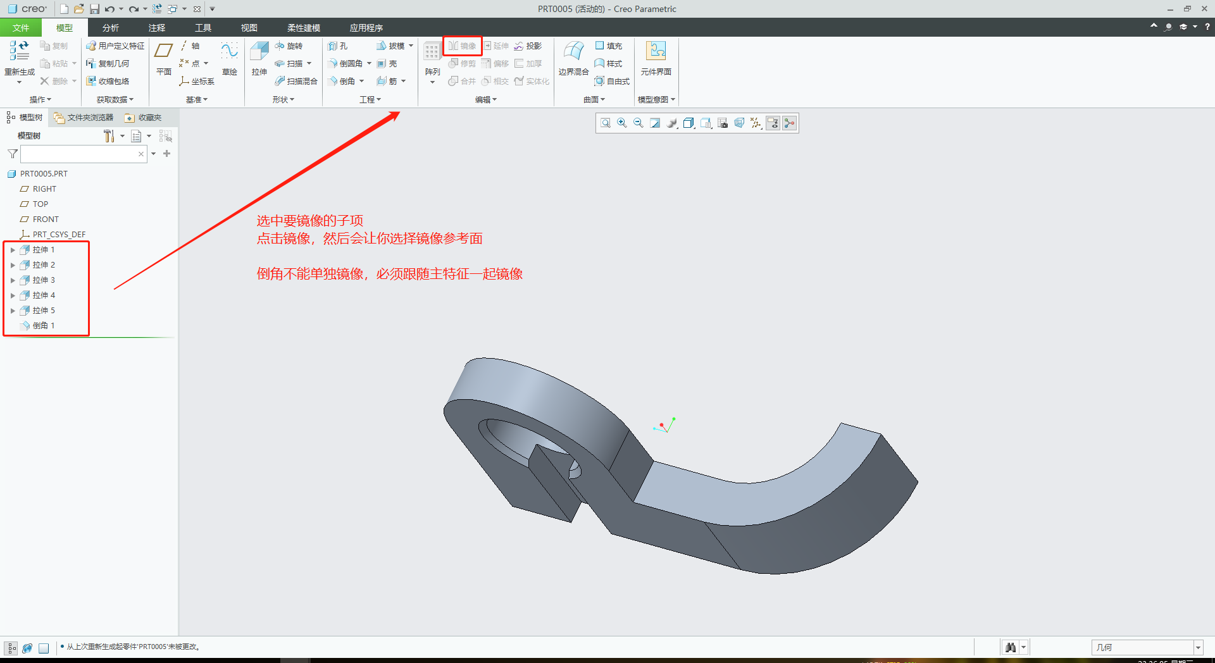Viewport: 1215px width, 663px height.
Task: Select the Rib (筋) tool
Action: tap(387, 81)
